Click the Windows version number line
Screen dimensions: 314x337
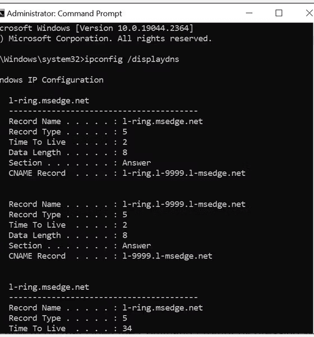coord(96,28)
